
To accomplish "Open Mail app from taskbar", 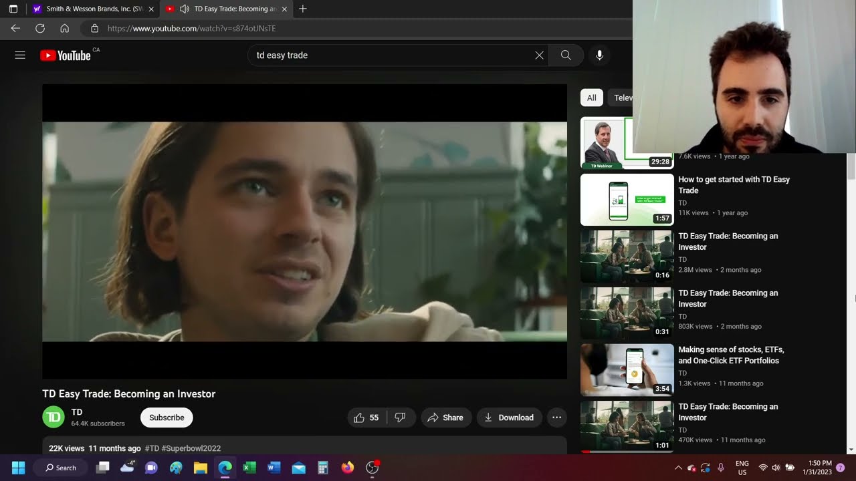I will click(x=299, y=468).
